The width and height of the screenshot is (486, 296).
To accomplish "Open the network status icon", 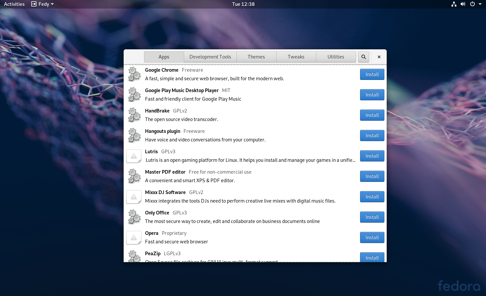I will point(454,4).
